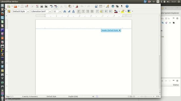Screen dimensions: 181x101
Task: Click Default Style page style in status bar
Action: [x=51, y=97]
